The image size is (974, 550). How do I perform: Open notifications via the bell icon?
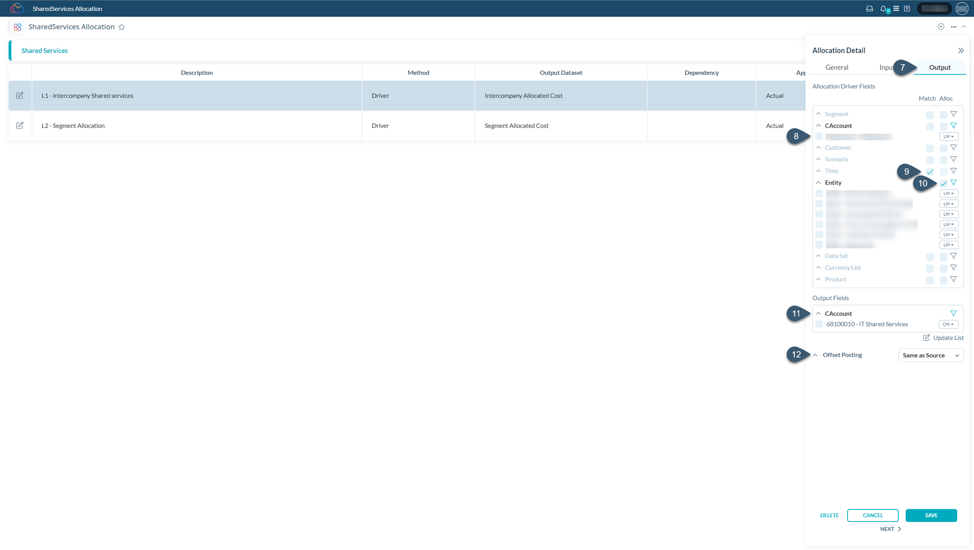click(883, 8)
